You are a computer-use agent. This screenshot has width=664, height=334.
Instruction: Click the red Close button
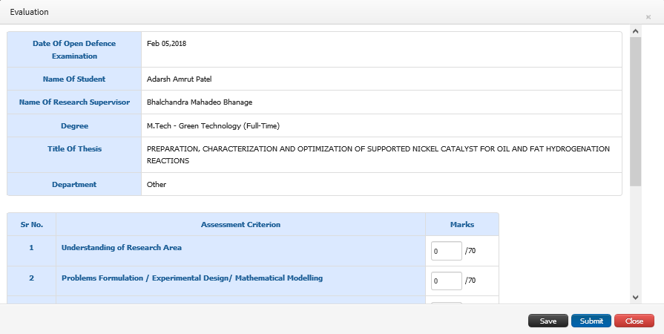tap(634, 321)
